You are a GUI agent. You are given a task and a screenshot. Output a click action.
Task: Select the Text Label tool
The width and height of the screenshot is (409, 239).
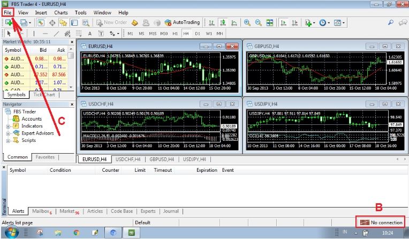point(101,34)
